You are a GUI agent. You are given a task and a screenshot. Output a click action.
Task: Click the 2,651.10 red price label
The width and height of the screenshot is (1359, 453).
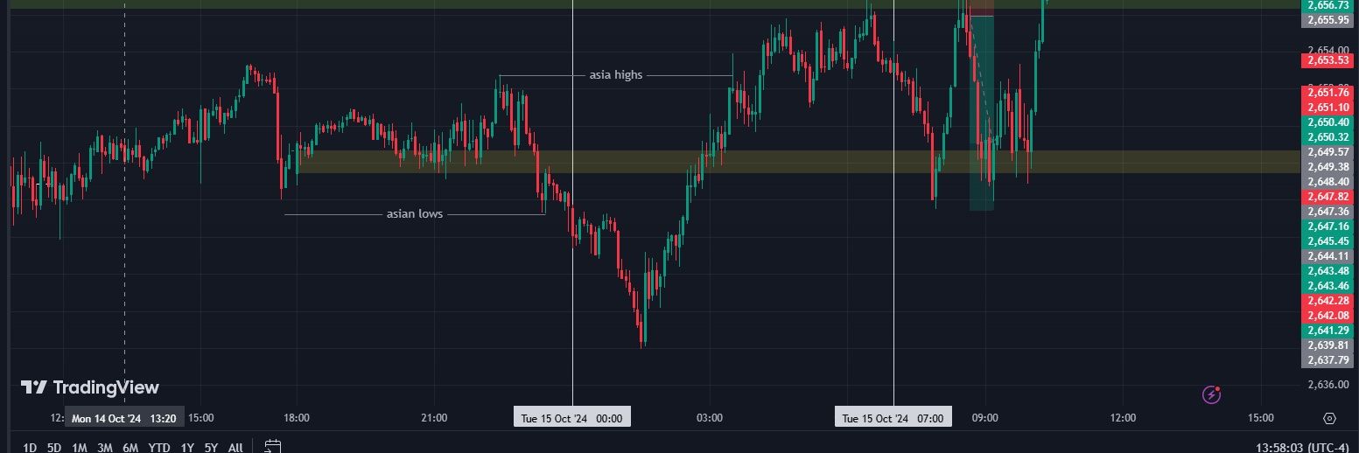tap(1328, 107)
